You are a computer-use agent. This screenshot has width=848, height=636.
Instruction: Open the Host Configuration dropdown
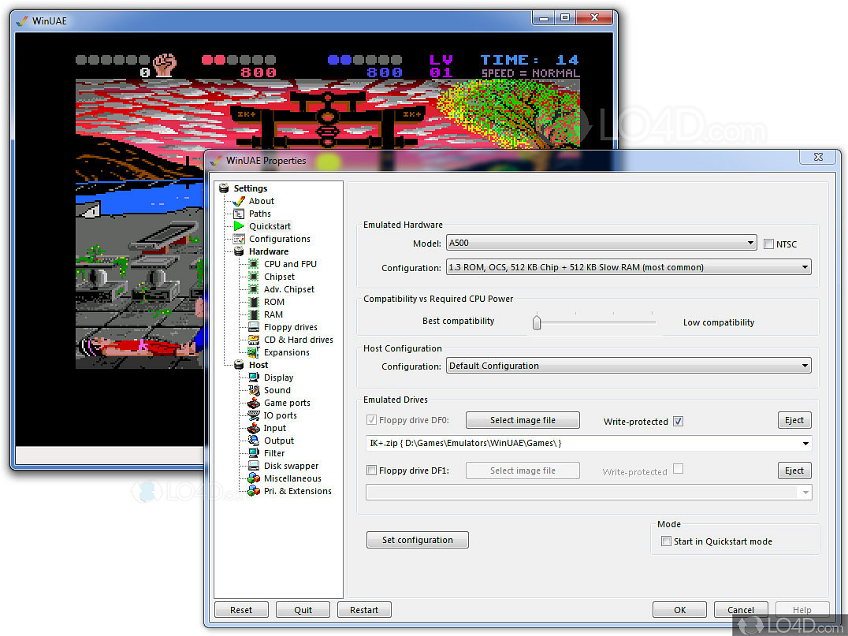[628, 366]
